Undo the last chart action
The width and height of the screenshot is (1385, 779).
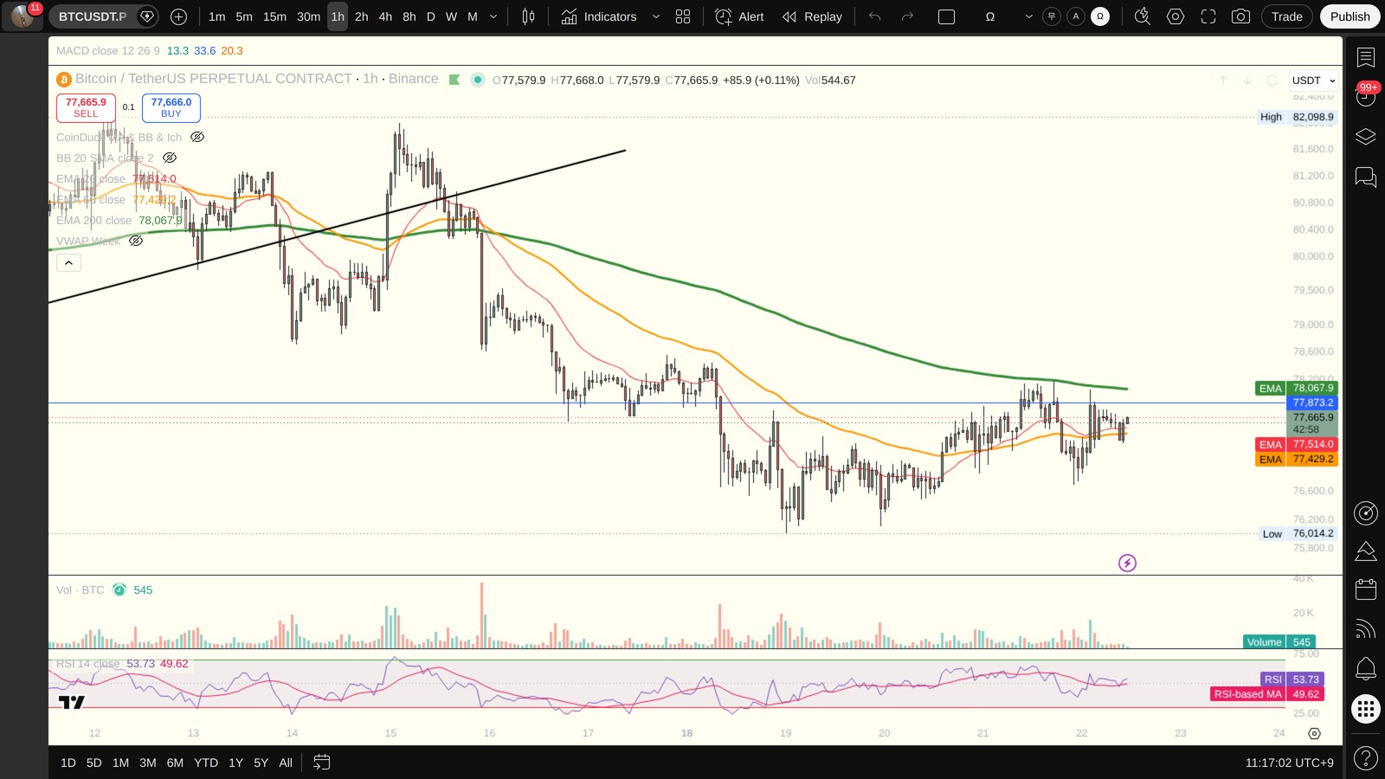(x=875, y=16)
